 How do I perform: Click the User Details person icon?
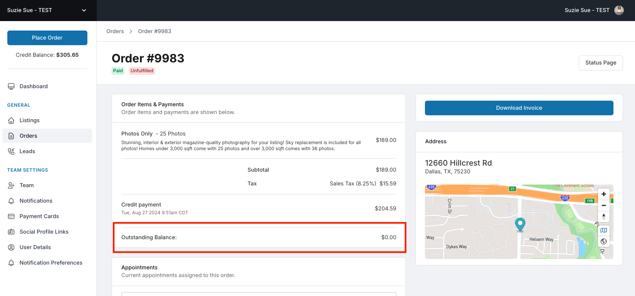11,247
